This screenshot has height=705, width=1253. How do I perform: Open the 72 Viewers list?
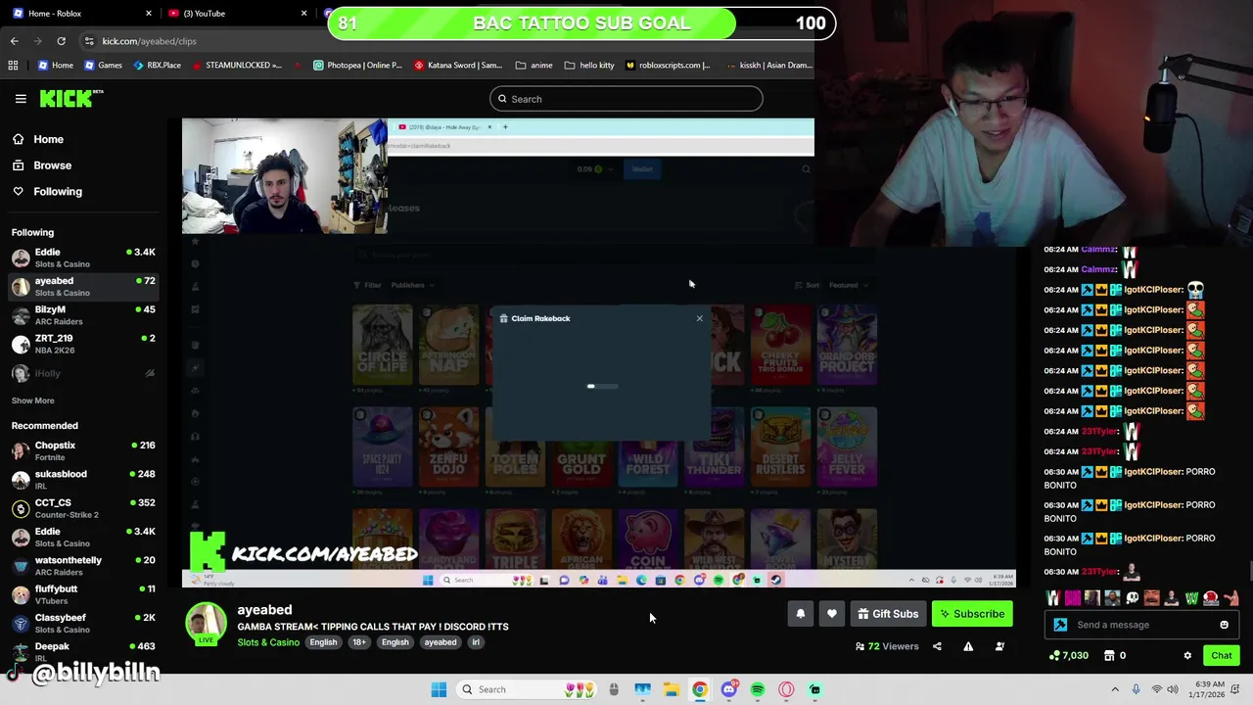(887, 646)
